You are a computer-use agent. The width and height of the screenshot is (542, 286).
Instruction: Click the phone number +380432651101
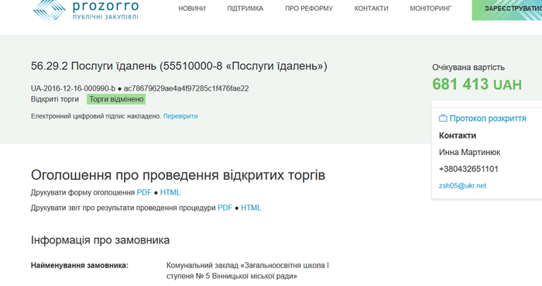[468, 169]
